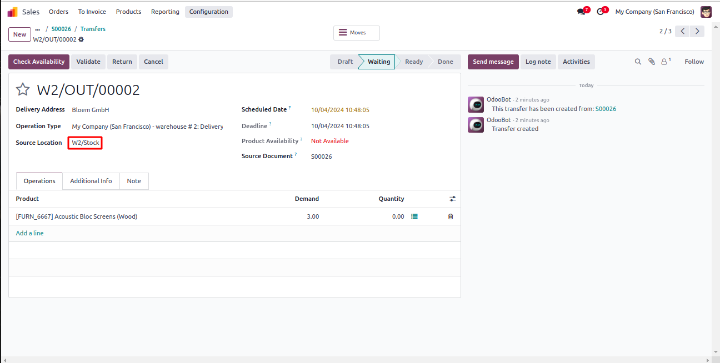Search messages with magnifier icon
The image size is (720, 363).
click(638, 62)
